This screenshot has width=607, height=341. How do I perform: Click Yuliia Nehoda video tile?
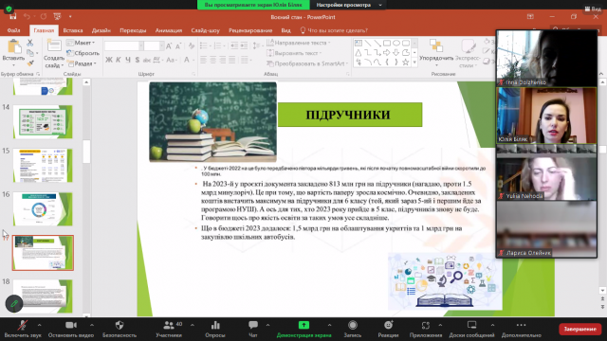coord(546,179)
